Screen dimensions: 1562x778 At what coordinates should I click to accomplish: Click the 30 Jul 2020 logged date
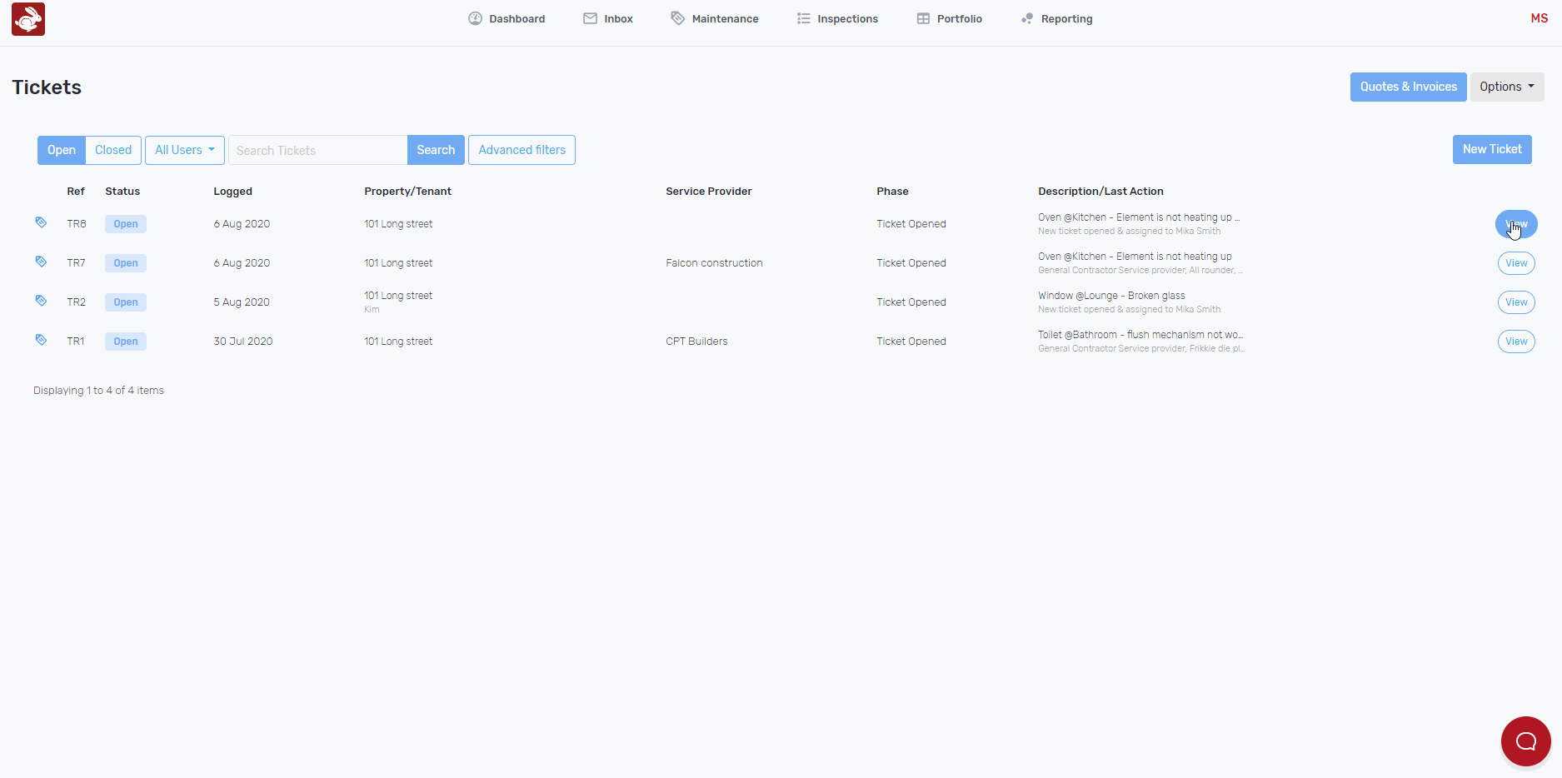coord(243,341)
